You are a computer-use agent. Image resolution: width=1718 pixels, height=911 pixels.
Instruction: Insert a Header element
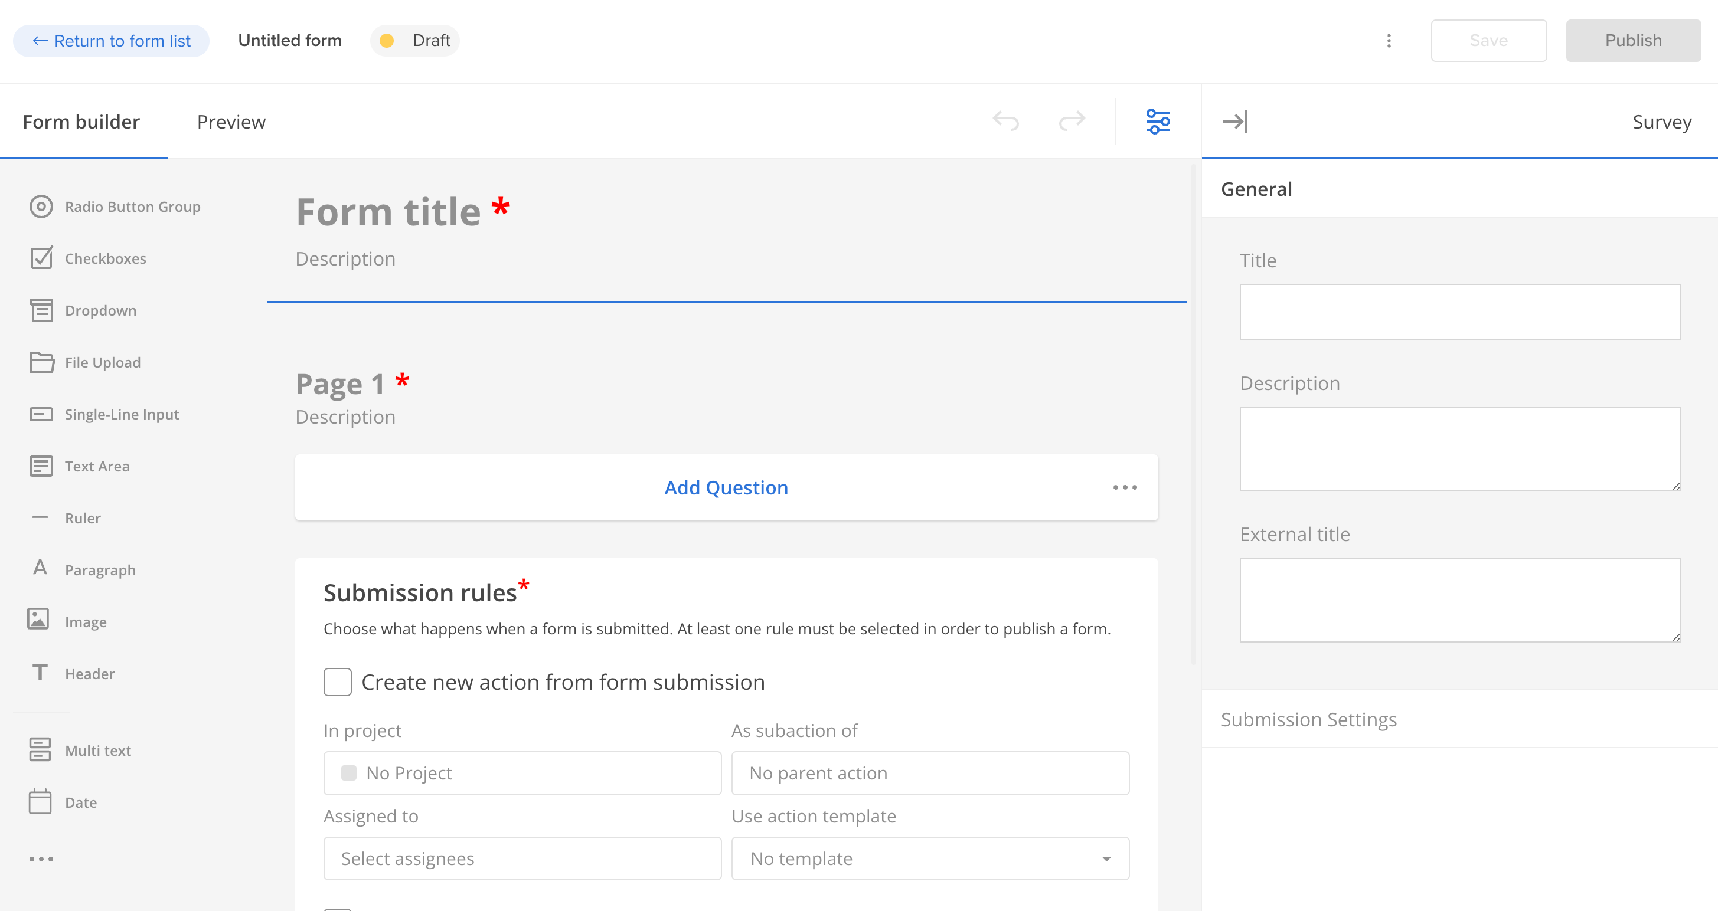(x=89, y=673)
